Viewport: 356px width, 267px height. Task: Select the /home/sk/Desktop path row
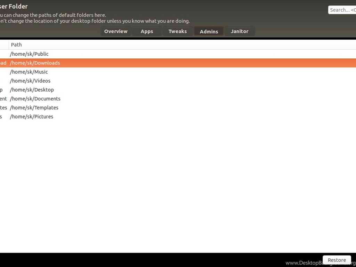[x=32, y=90]
